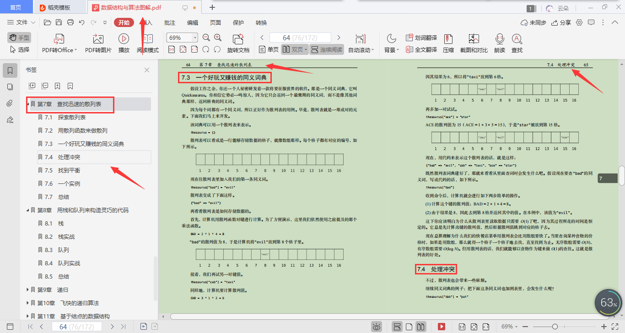This screenshot has width=625, height=333.
Task: Jump to bookmark 7.4 处理冲突
Action: (x=93, y=157)
